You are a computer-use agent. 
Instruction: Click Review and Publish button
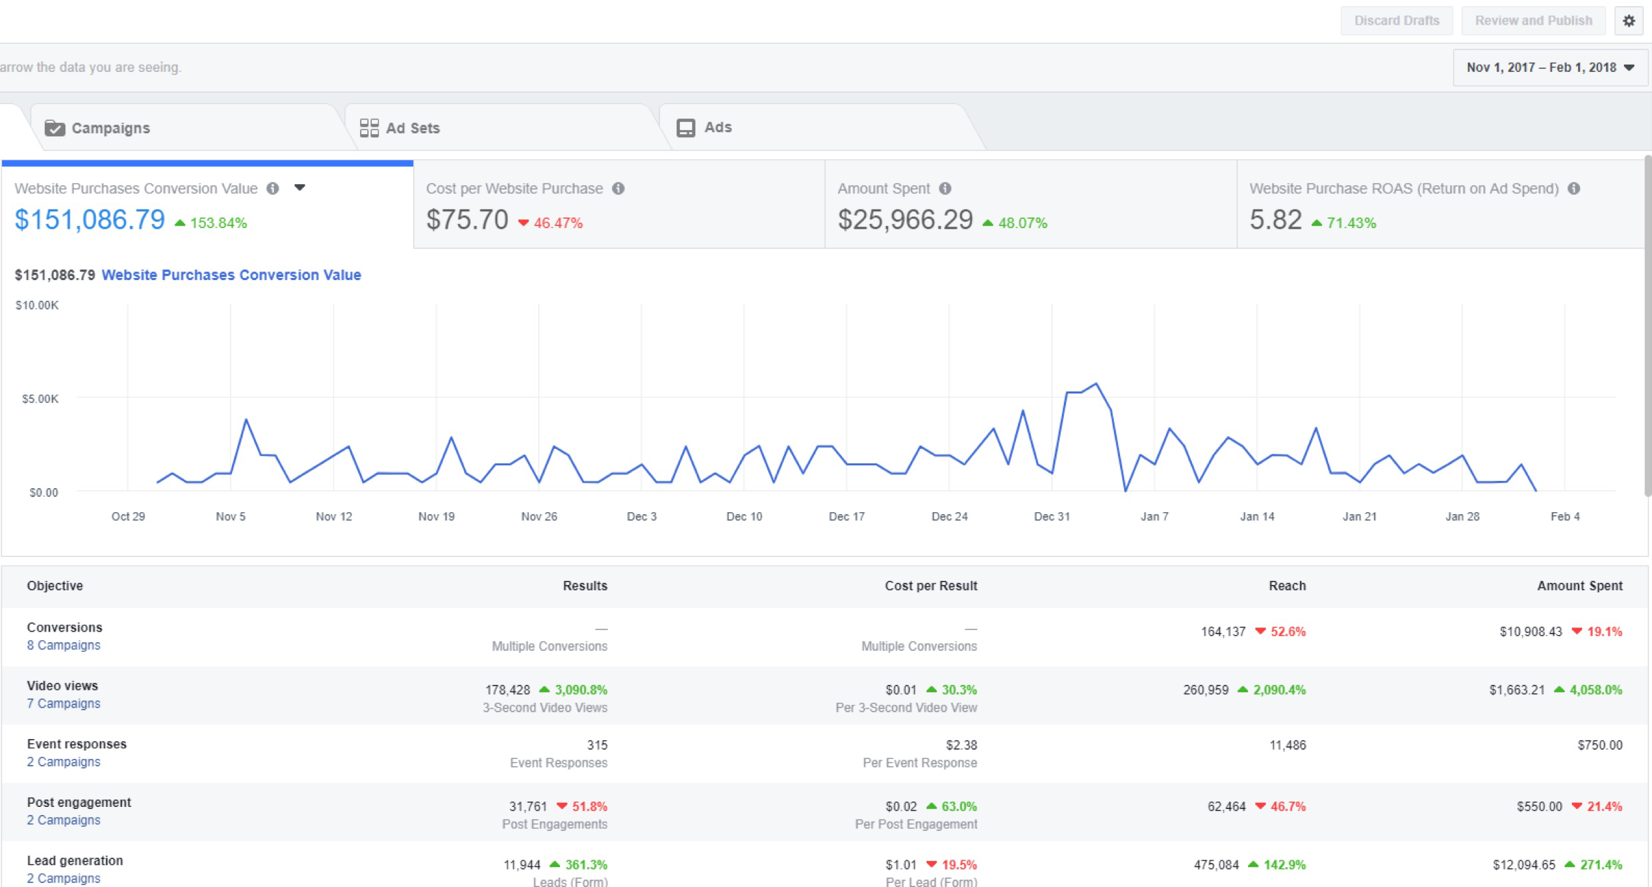tap(1533, 21)
